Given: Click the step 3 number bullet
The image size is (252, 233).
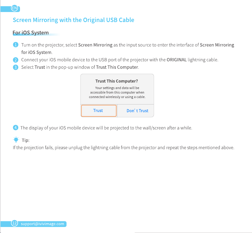Looking at the screenshot, I should tap(16, 67).
